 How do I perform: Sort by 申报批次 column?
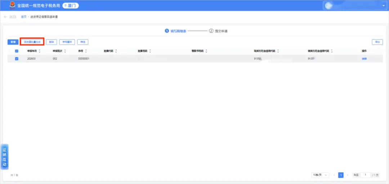(65, 51)
